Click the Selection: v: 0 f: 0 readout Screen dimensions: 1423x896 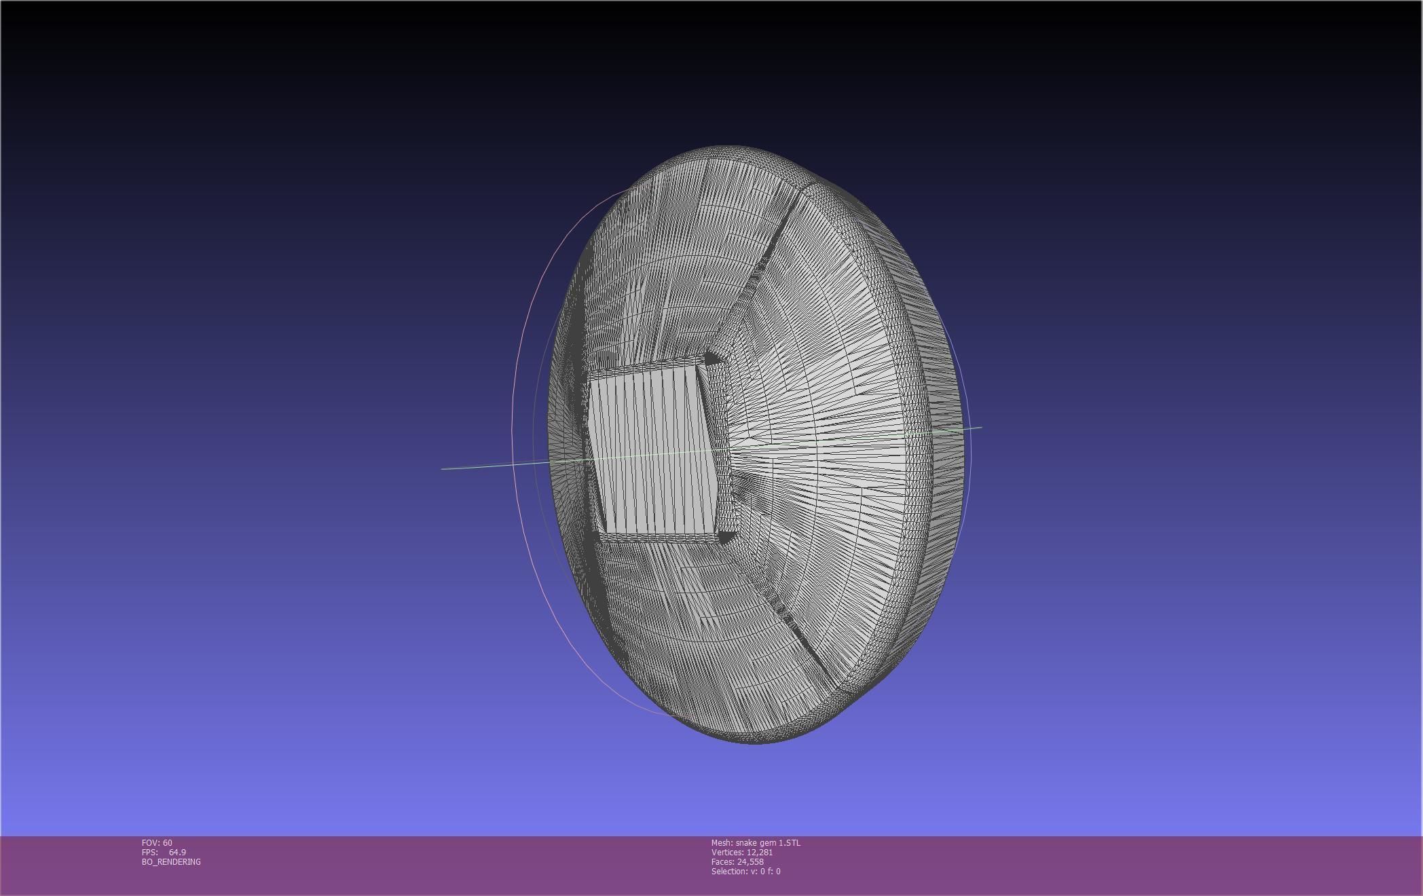pyautogui.click(x=745, y=871)
